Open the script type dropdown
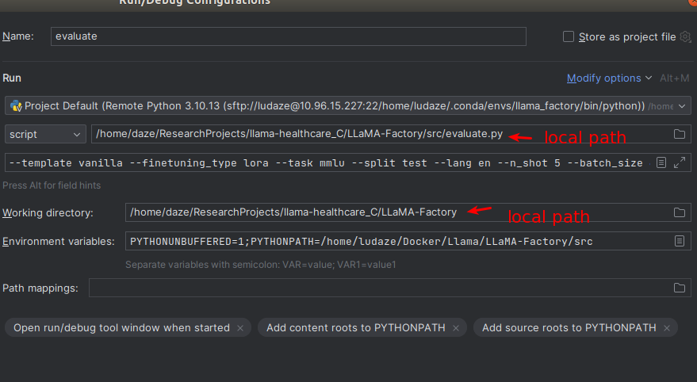Image resolution: width=697 pixels, height=382 pixels. (45, 134)
